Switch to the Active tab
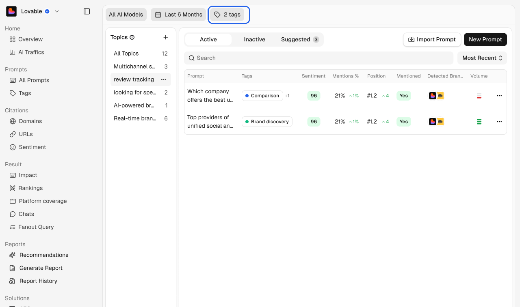The height and width of the screenshot is (307, 520). pos(208,39)
